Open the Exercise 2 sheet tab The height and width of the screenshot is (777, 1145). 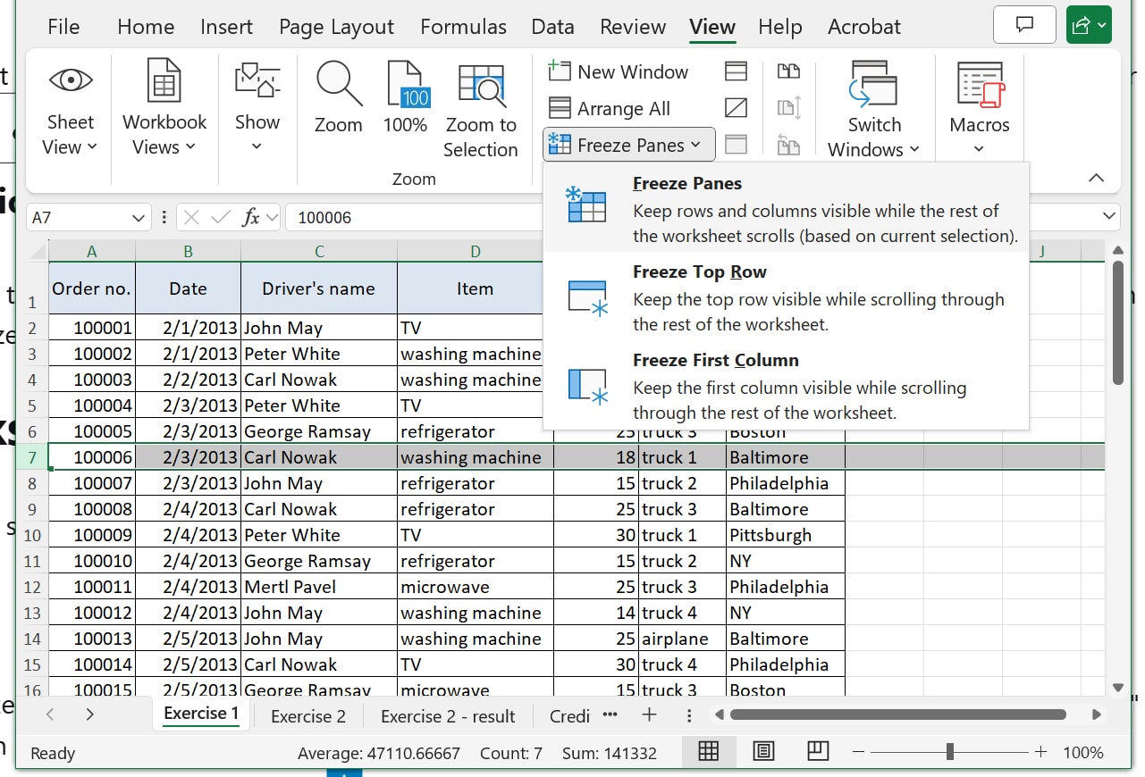(x=307, y=715)
